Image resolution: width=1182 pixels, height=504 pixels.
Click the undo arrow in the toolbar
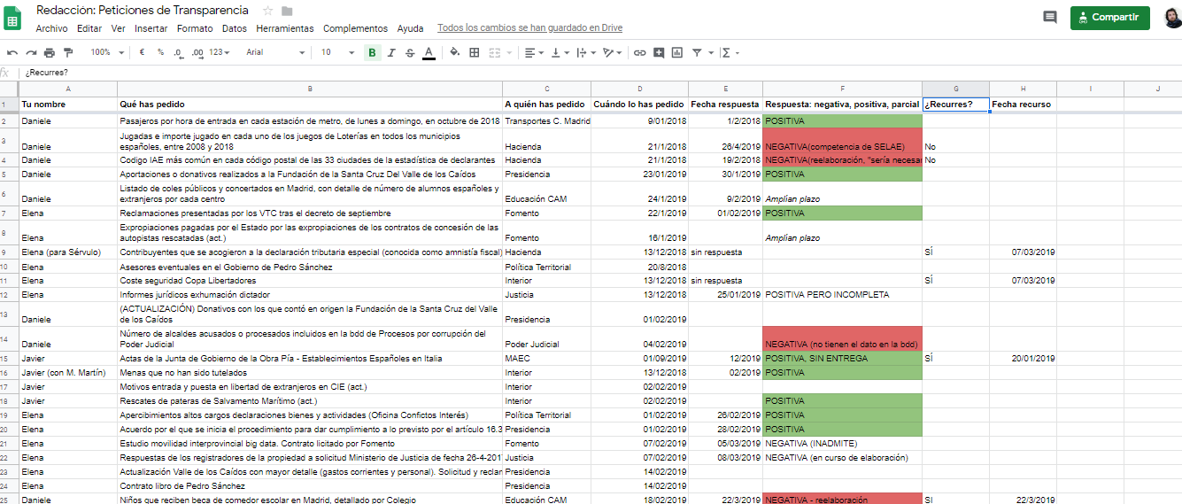pos(12,53)
